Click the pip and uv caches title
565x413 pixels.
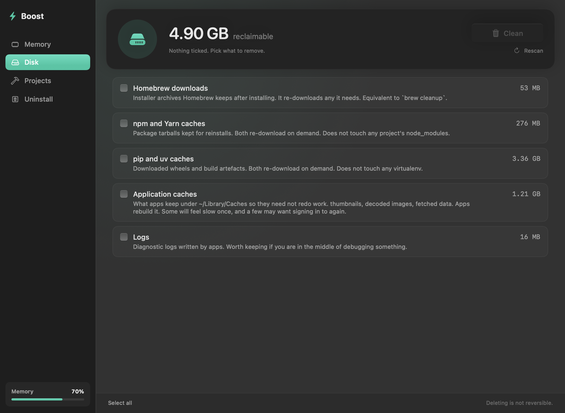pyautogui.click(x=163, y=159)
